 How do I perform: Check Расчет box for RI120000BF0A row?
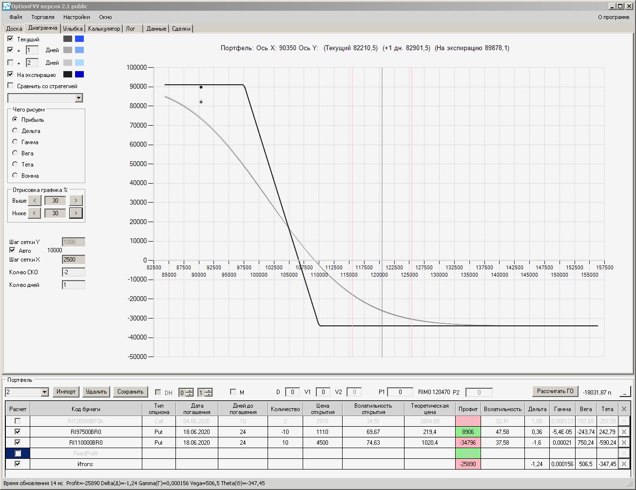(18, 421)
